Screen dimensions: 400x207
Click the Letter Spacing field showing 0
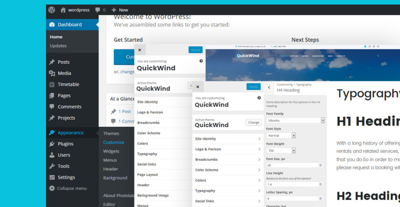click(294, 199)
